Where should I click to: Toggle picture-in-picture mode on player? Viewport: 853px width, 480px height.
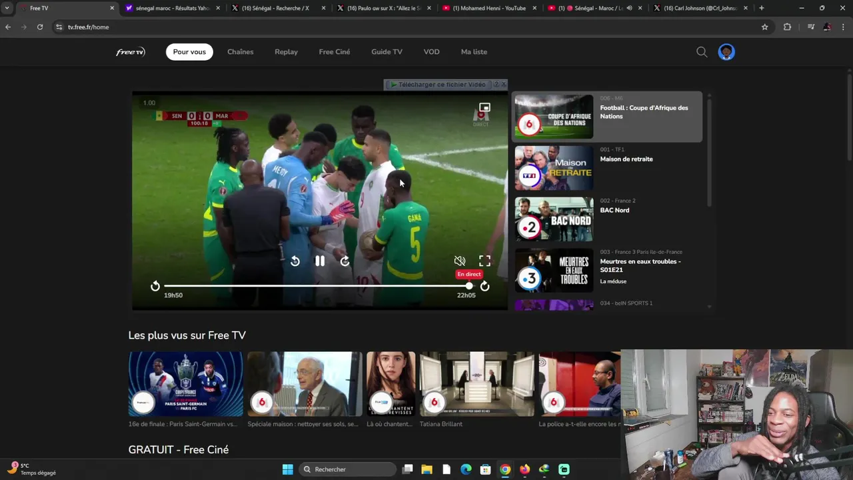coord(484,107)
